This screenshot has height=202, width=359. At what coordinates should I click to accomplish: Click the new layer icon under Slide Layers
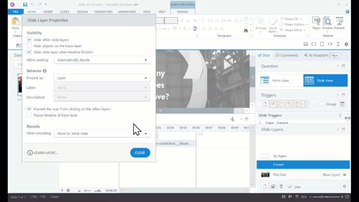point(265,187)
